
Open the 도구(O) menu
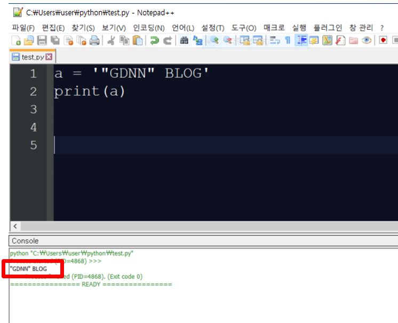pos(244,28)
